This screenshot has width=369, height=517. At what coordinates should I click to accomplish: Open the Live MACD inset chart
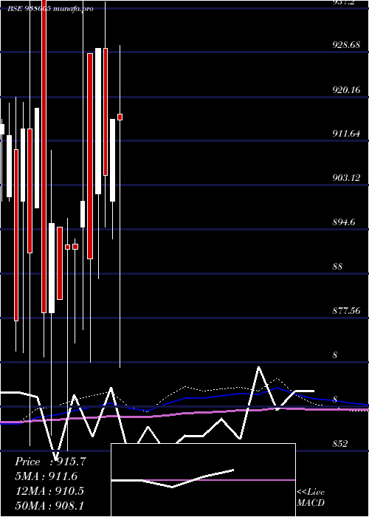(x=203, y=480)
